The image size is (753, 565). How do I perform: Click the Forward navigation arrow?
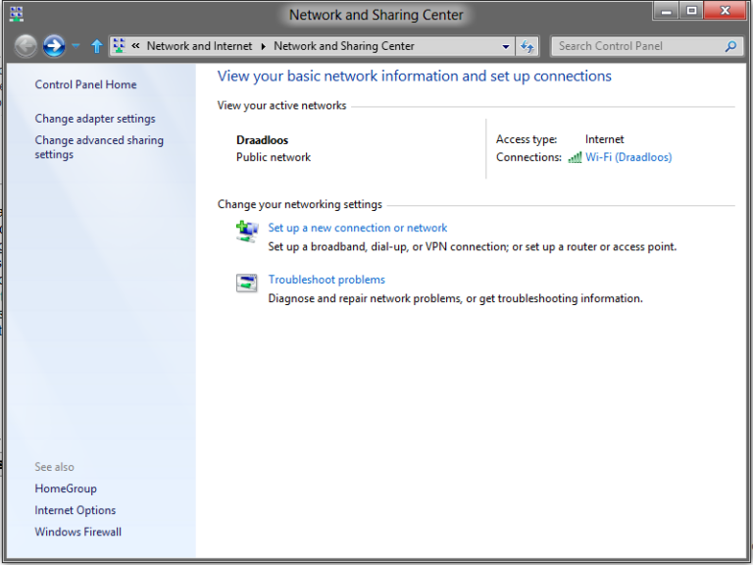54,46
